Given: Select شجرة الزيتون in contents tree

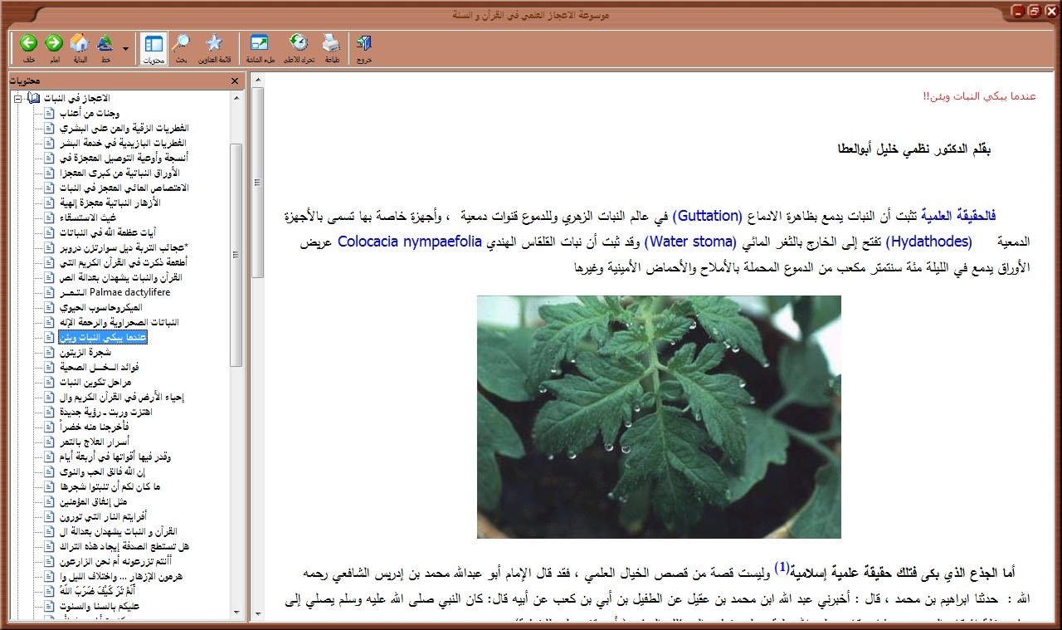Looking at the screenshot, I should pyautogui.click(x=84, y=352).
